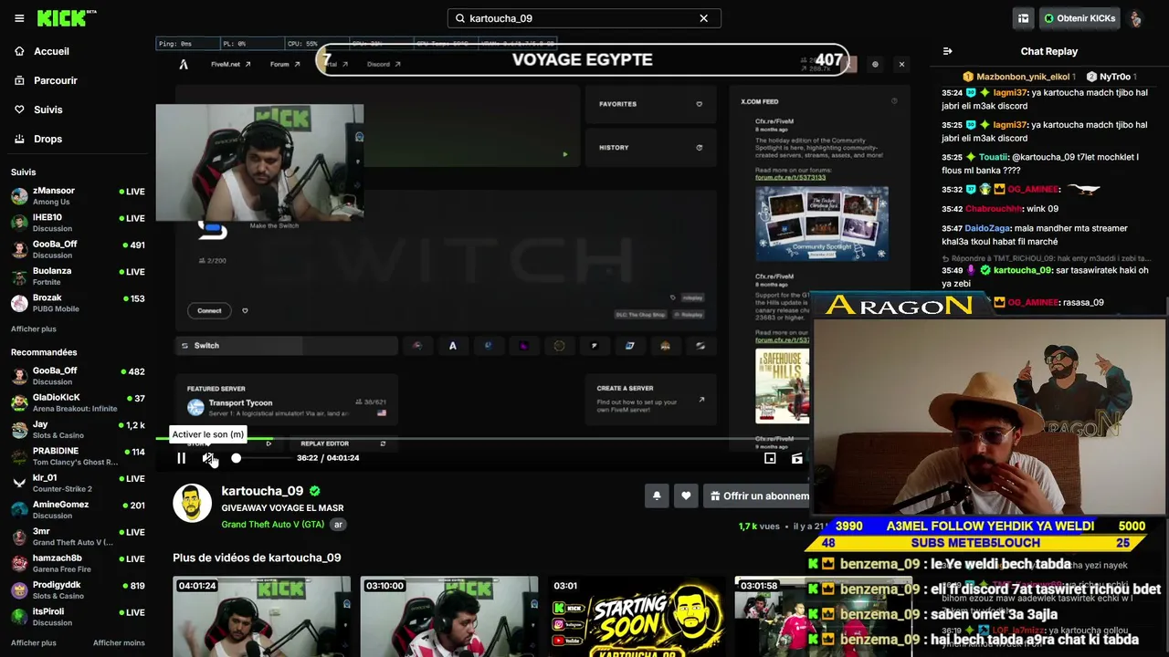Open the 04:01:24 video thumbnail
The image size is (1169, 657).
[262, 616]
